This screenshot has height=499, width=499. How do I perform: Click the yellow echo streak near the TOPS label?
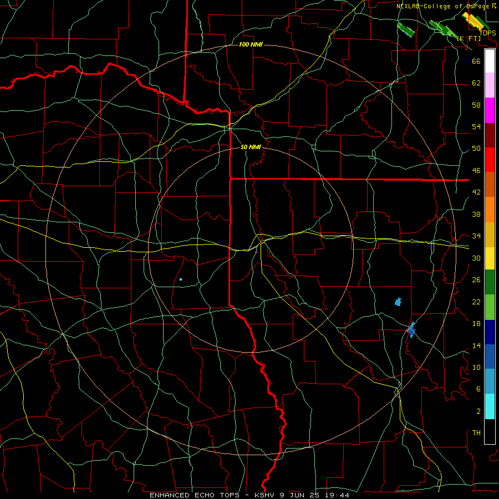pos(472,20)
